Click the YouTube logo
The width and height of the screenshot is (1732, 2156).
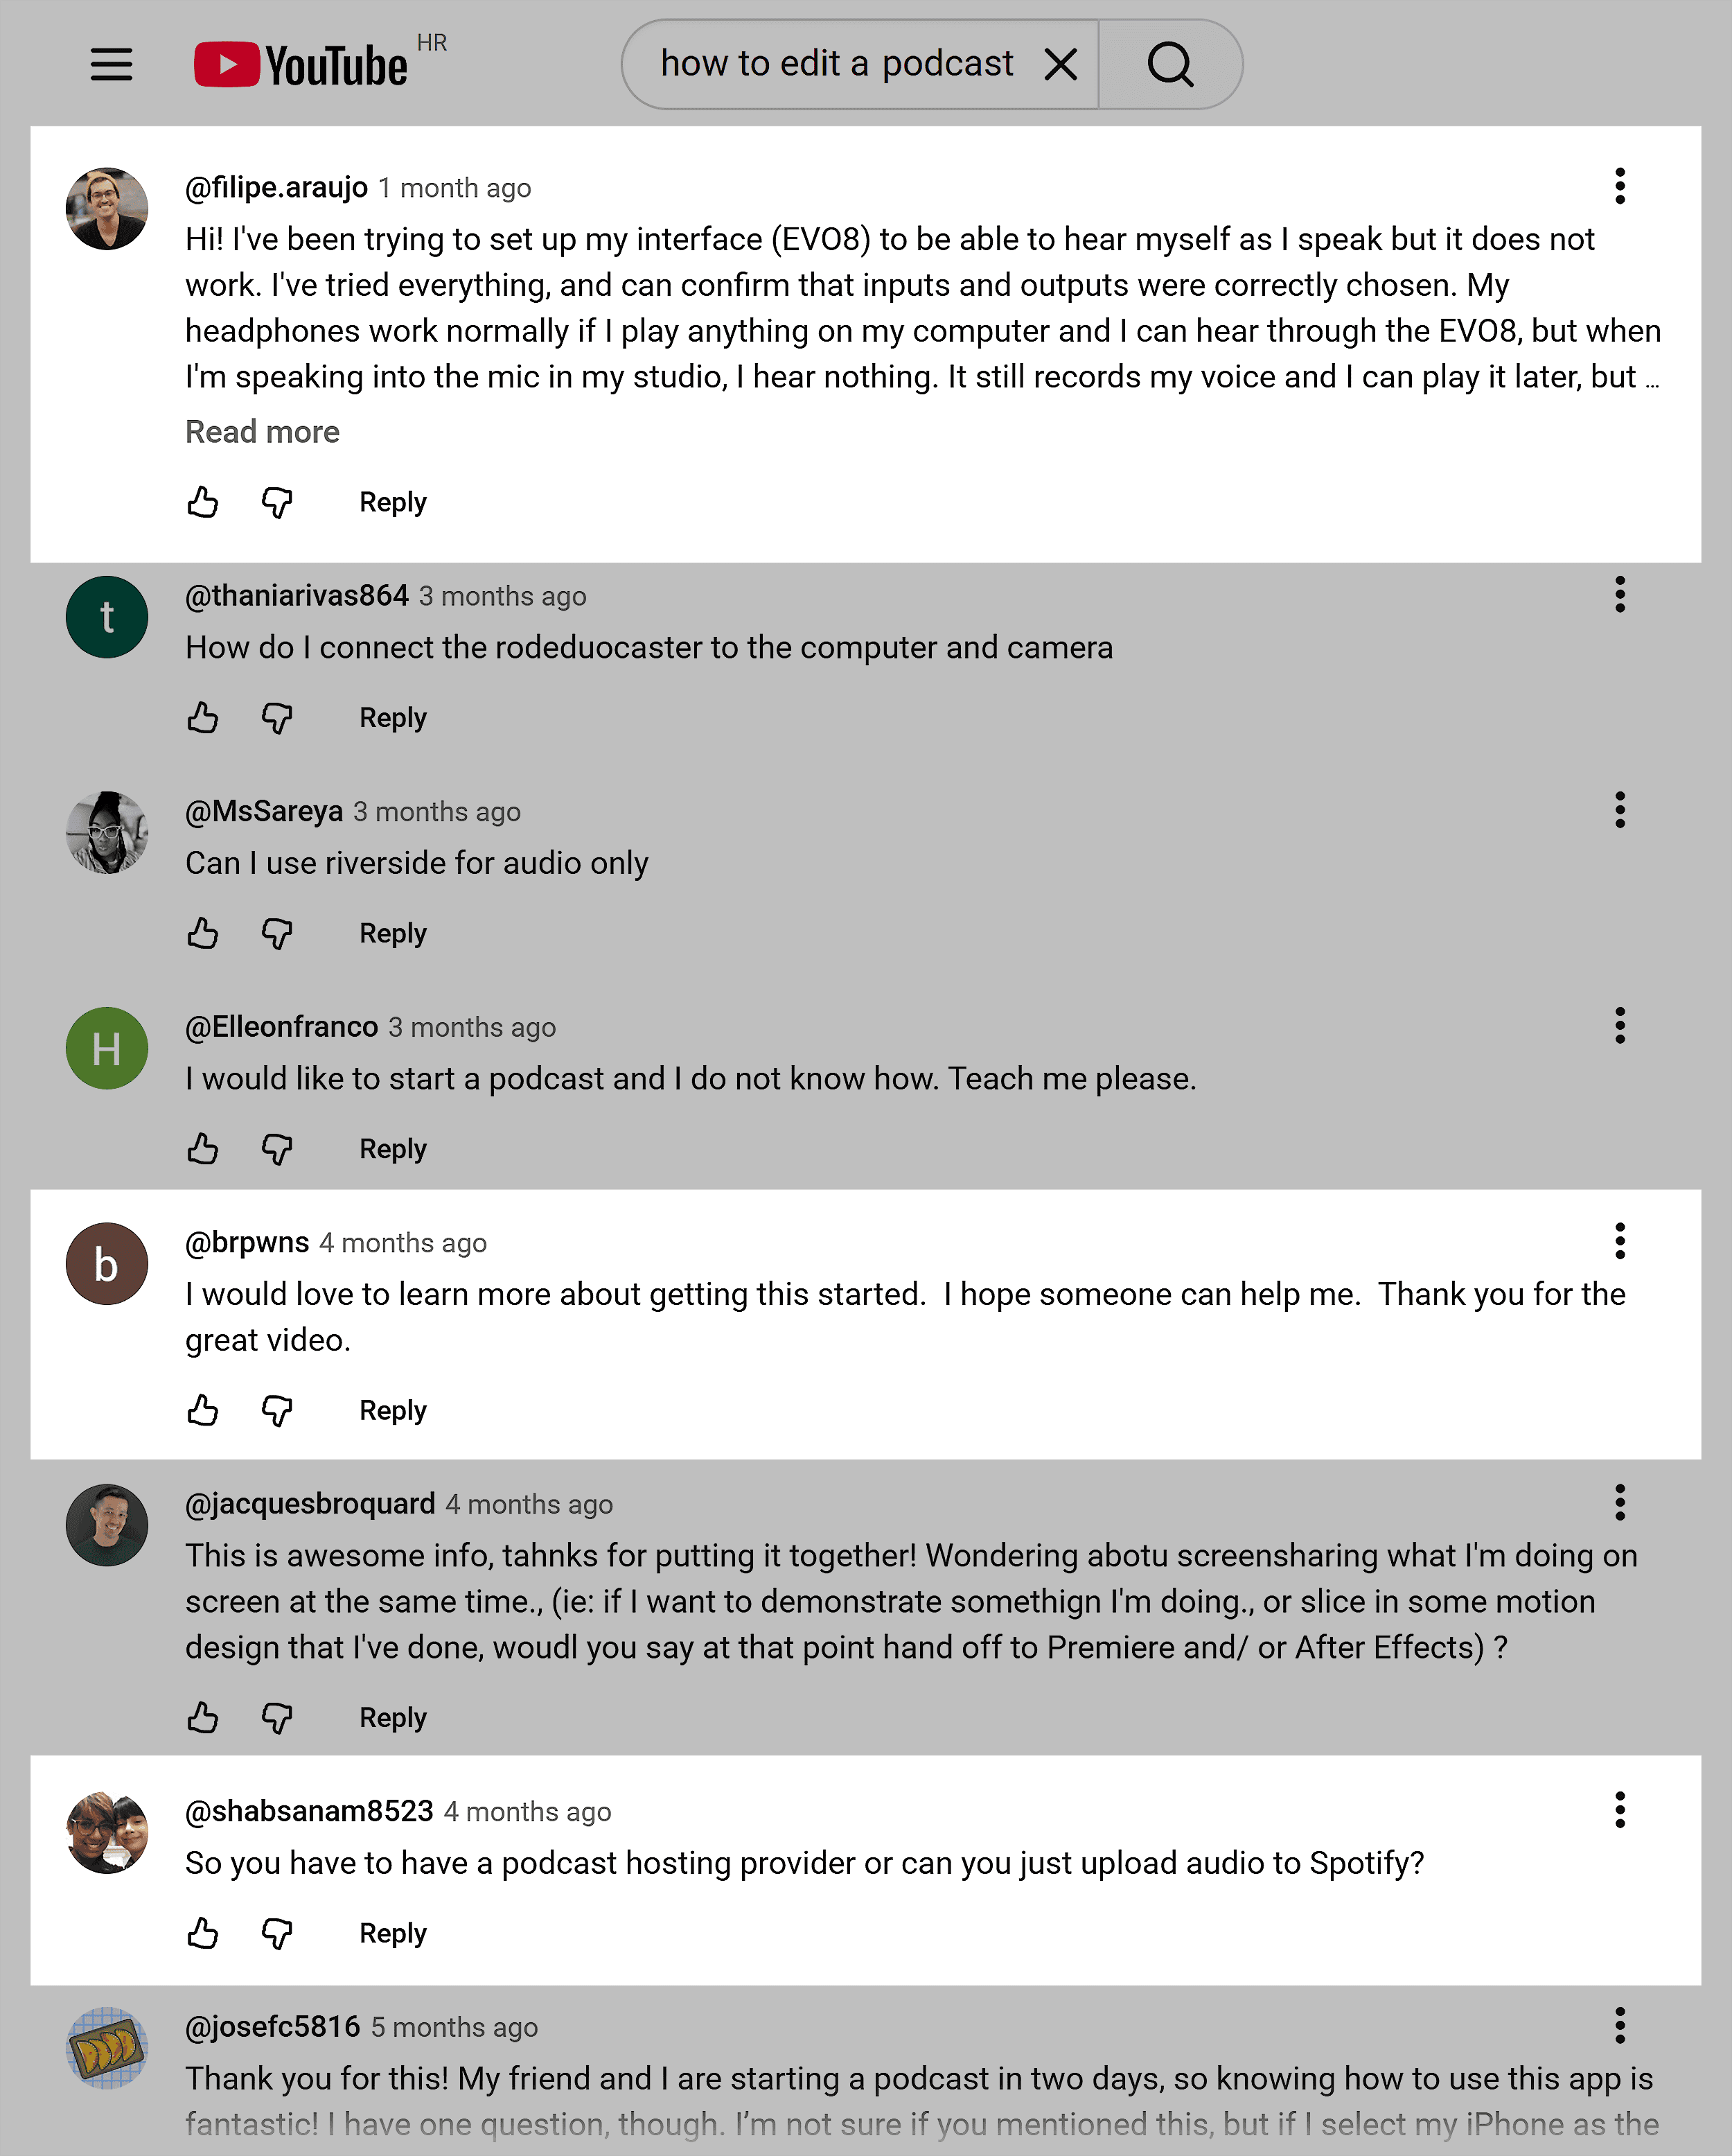pyautogui.click(x=300, y=64)
